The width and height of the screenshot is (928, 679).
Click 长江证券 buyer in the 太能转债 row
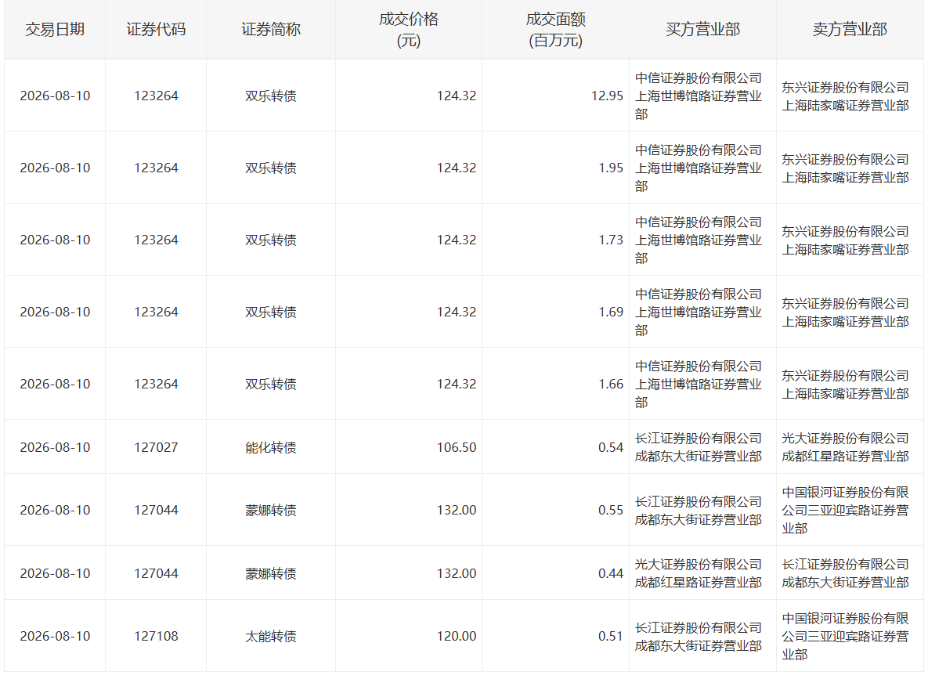coord(699,637)
